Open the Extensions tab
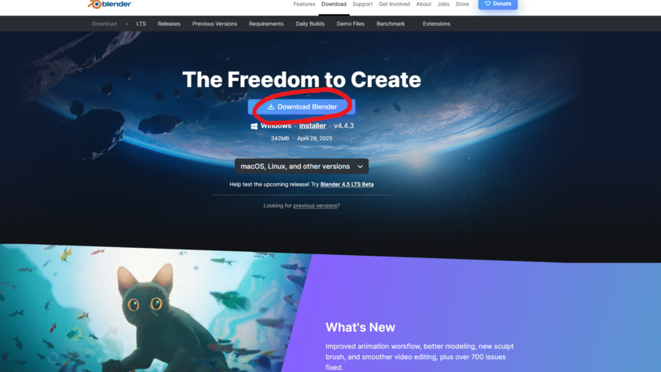 click(x=436, y=24)
